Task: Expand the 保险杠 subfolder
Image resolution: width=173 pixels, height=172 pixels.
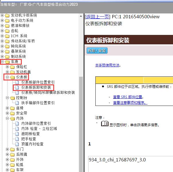Action: (x=7, y=67)
